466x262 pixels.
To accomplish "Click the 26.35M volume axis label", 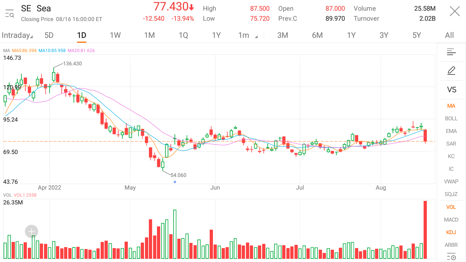I will click(13, 203).
